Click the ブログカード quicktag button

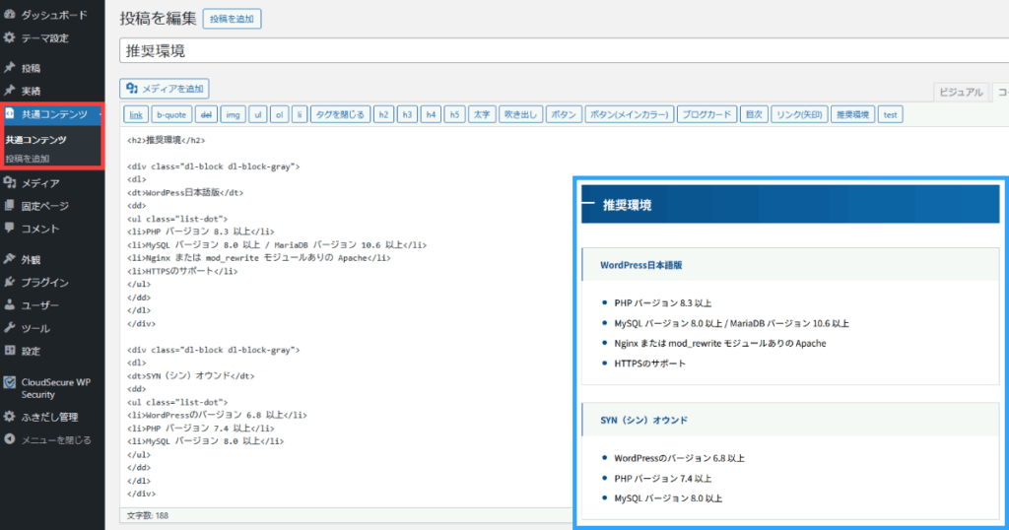706,114
